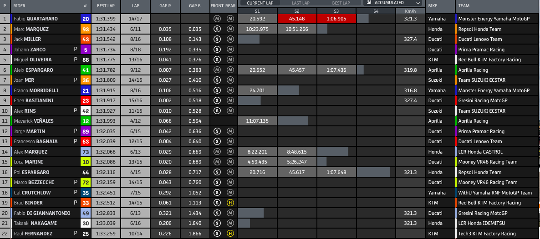Click Alex Marquez's S3 progress bar
This screenshot has height=239, width=540.
pyautogui.click(x=333, y=152)
